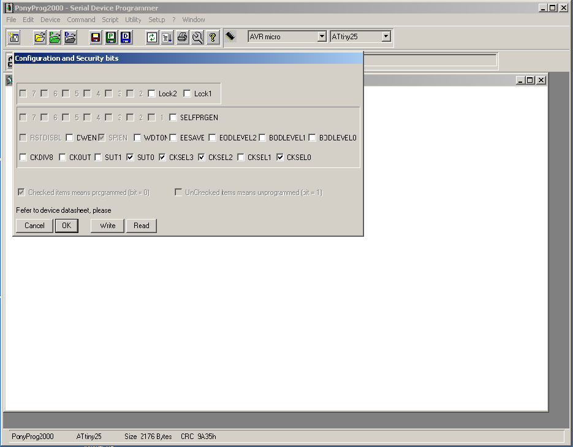This screenshot has width=573, height=447.
Task: Open the Script menu
Action: point(110,20)
